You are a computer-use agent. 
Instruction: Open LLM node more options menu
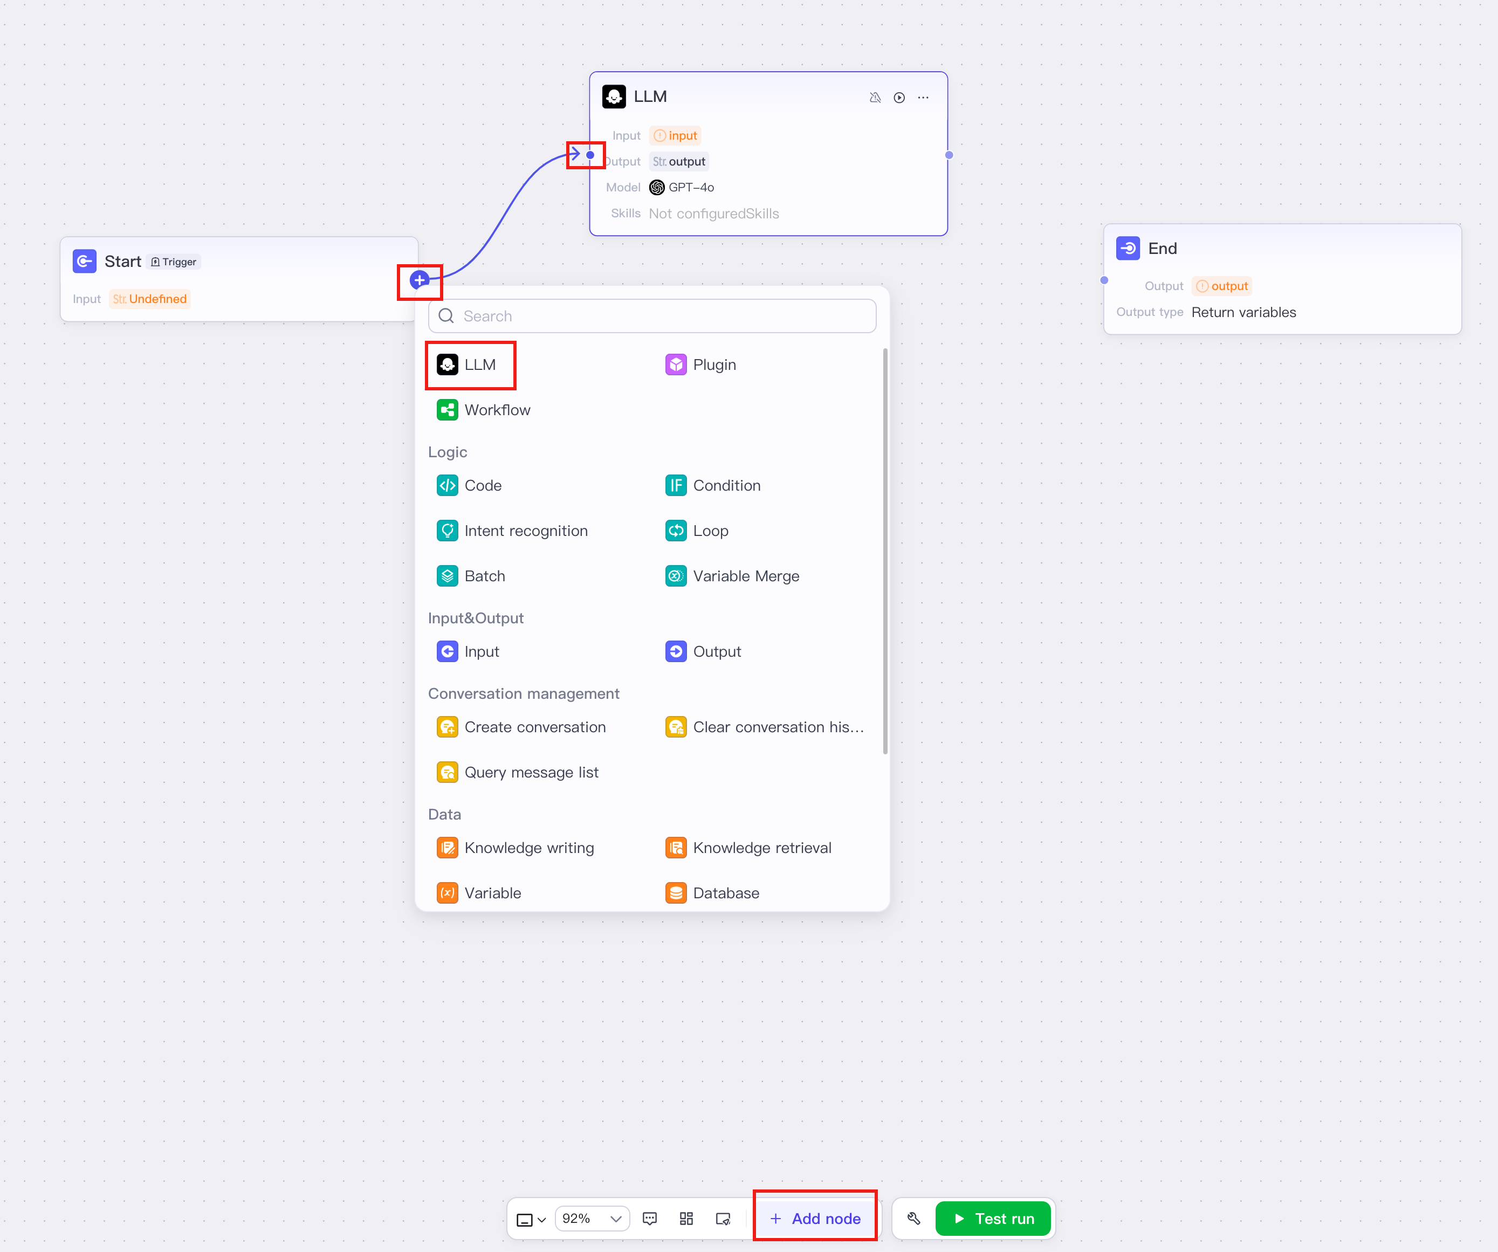(923, 98)
